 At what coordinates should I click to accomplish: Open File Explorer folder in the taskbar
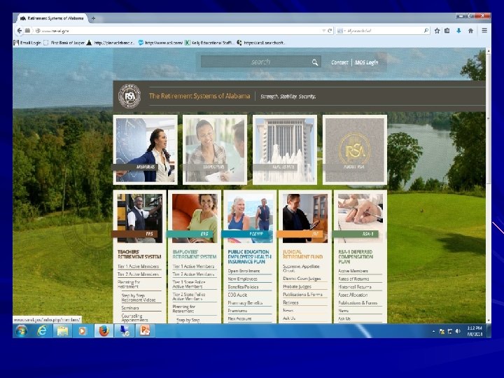pyautogui.click(x=62, y=330)
